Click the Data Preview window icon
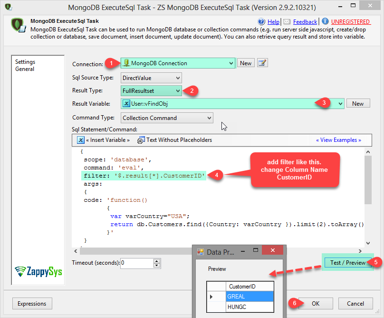 201,252
